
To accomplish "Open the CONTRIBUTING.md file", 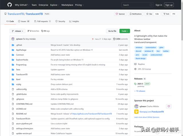I will [x=24, y=104].
